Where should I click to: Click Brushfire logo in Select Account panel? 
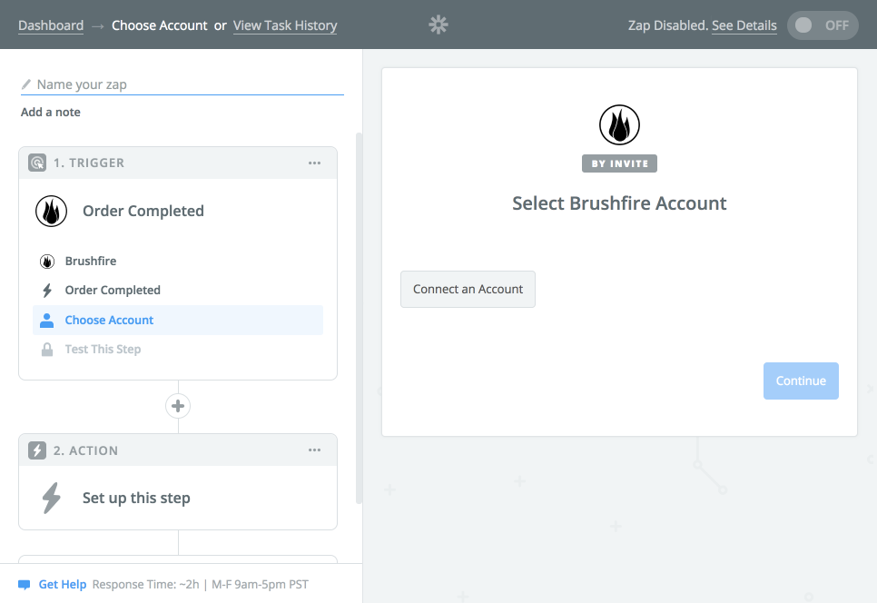point(619,124)
